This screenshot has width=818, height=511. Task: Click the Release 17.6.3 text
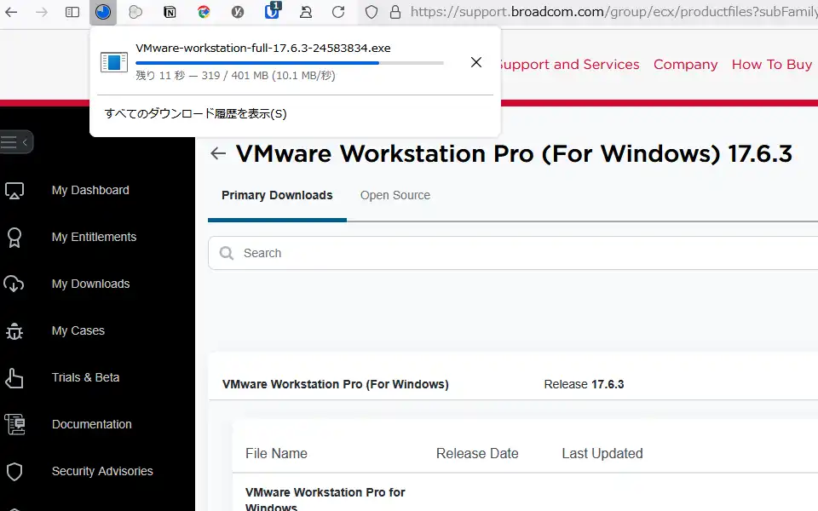point(584,384)
